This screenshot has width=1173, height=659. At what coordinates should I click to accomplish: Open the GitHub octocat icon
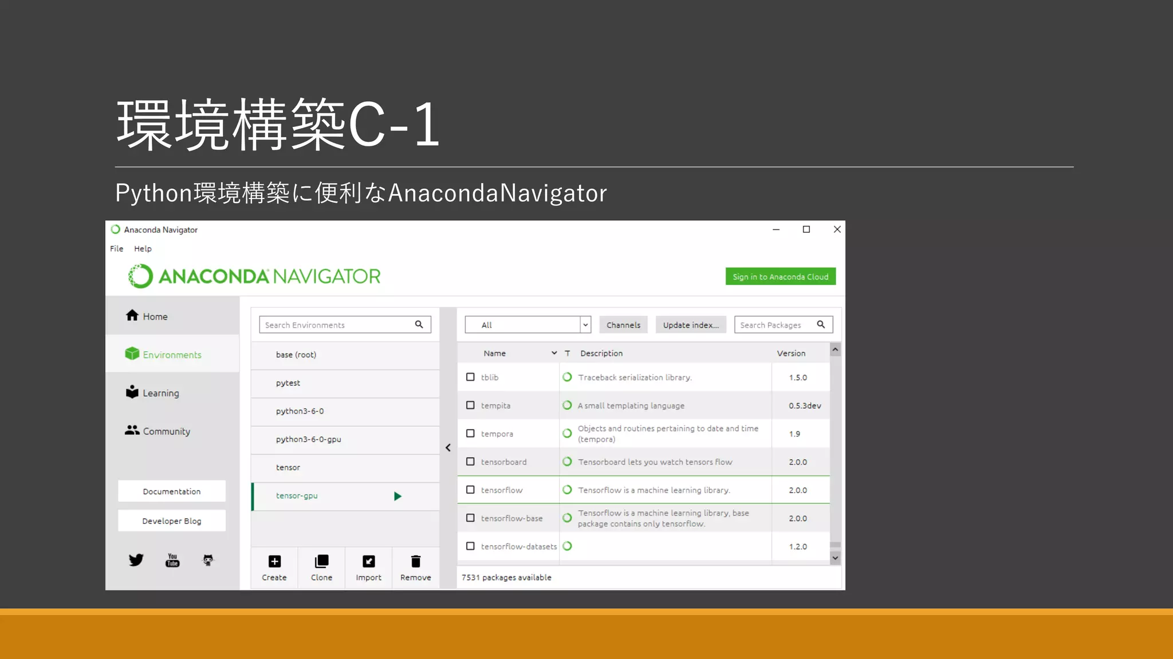(208, 560)
